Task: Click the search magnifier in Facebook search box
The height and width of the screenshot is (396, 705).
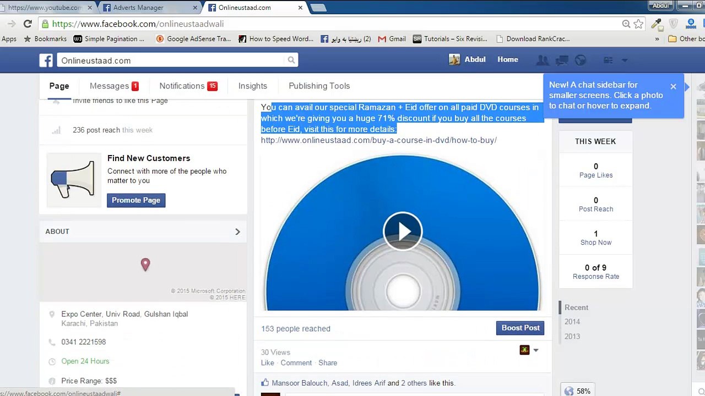Action: point(291,60)
